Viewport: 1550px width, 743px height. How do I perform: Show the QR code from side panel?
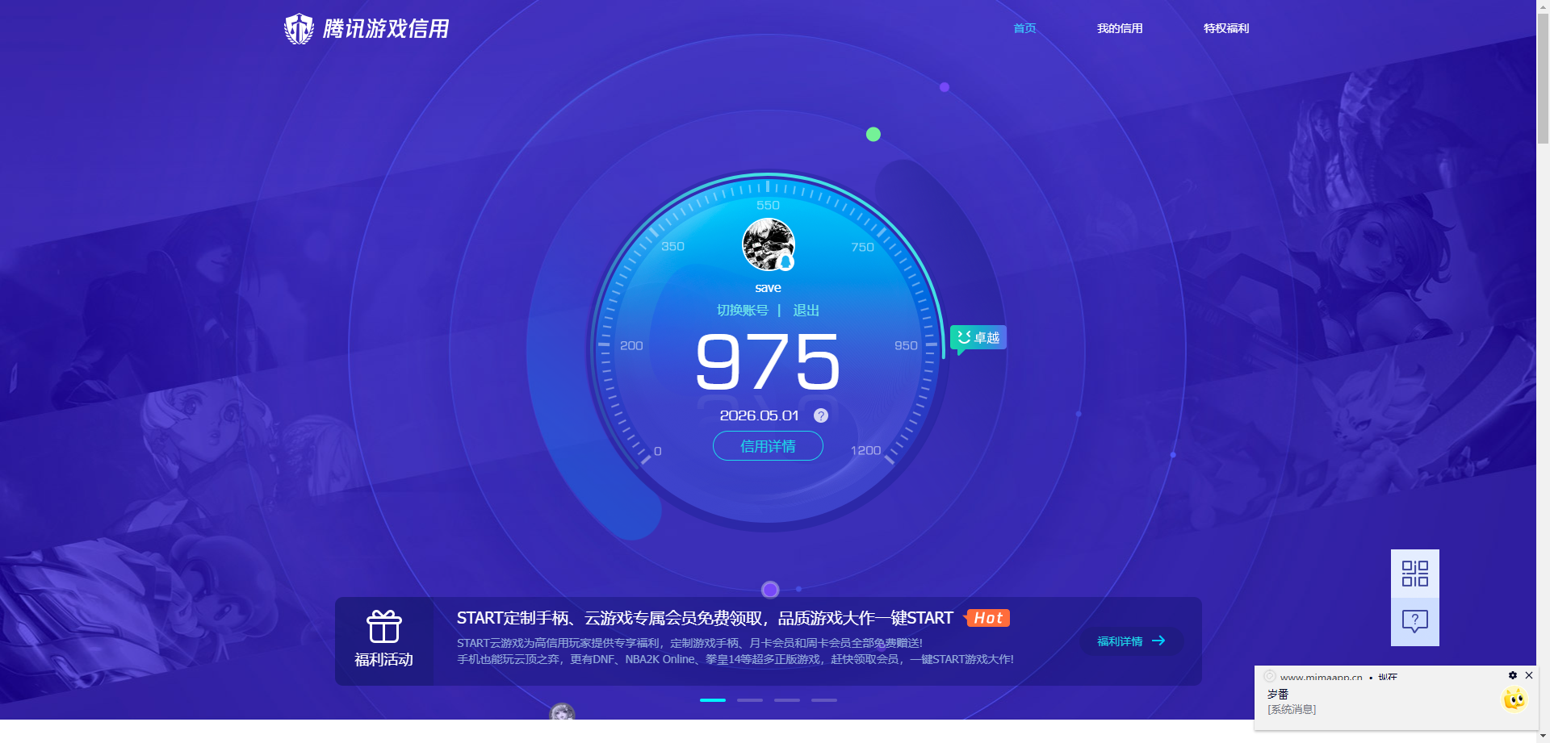pyautogui.click(x=1415, y=574)
